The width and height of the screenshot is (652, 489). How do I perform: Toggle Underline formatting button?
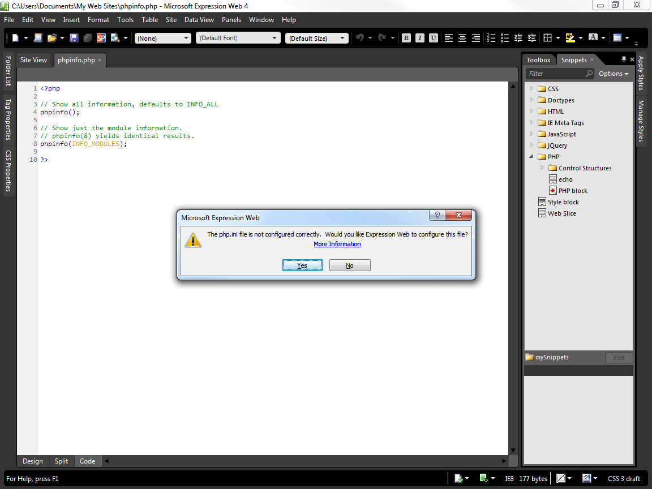click(x=434, y=38)
